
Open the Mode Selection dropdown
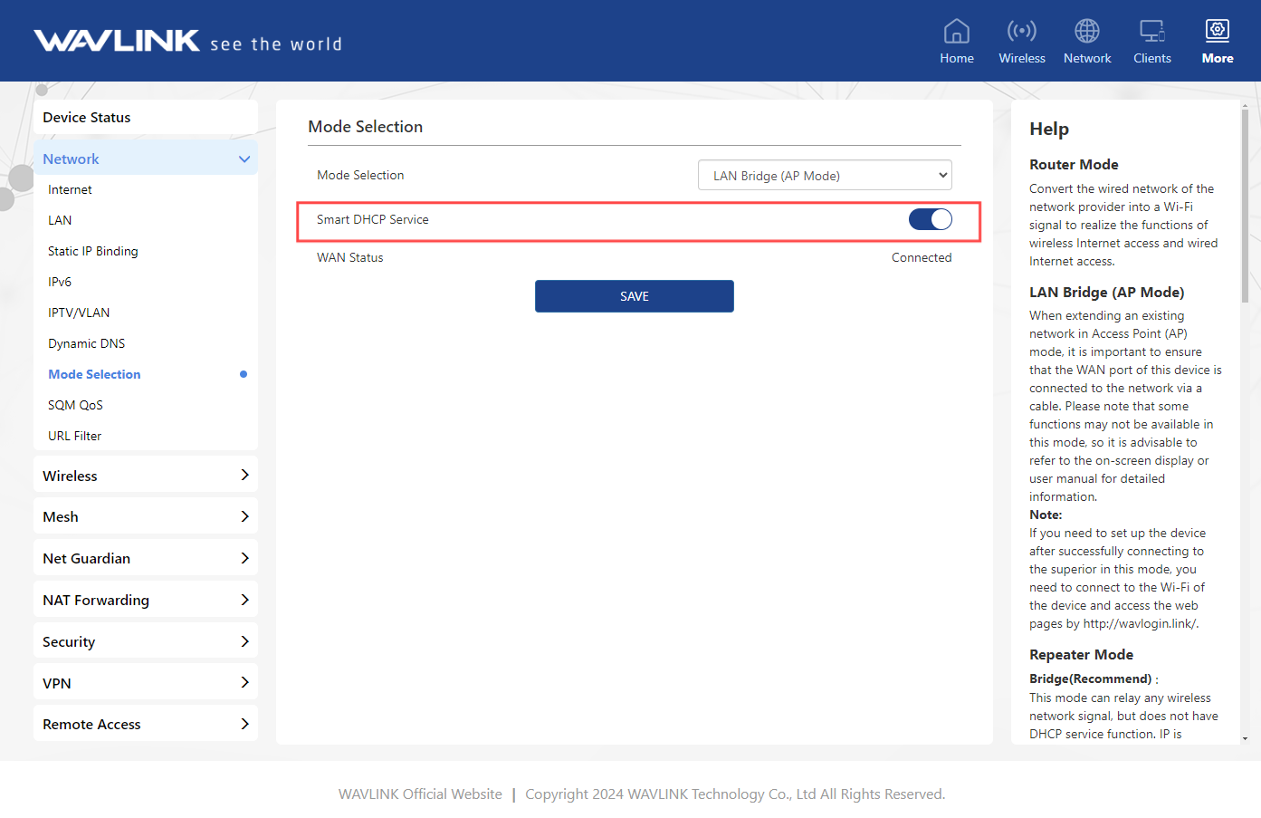click(x=824, y=176)
